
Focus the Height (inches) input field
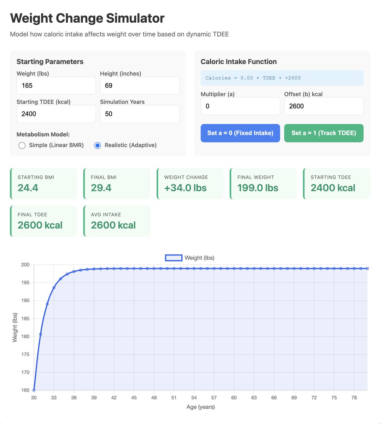140,86
